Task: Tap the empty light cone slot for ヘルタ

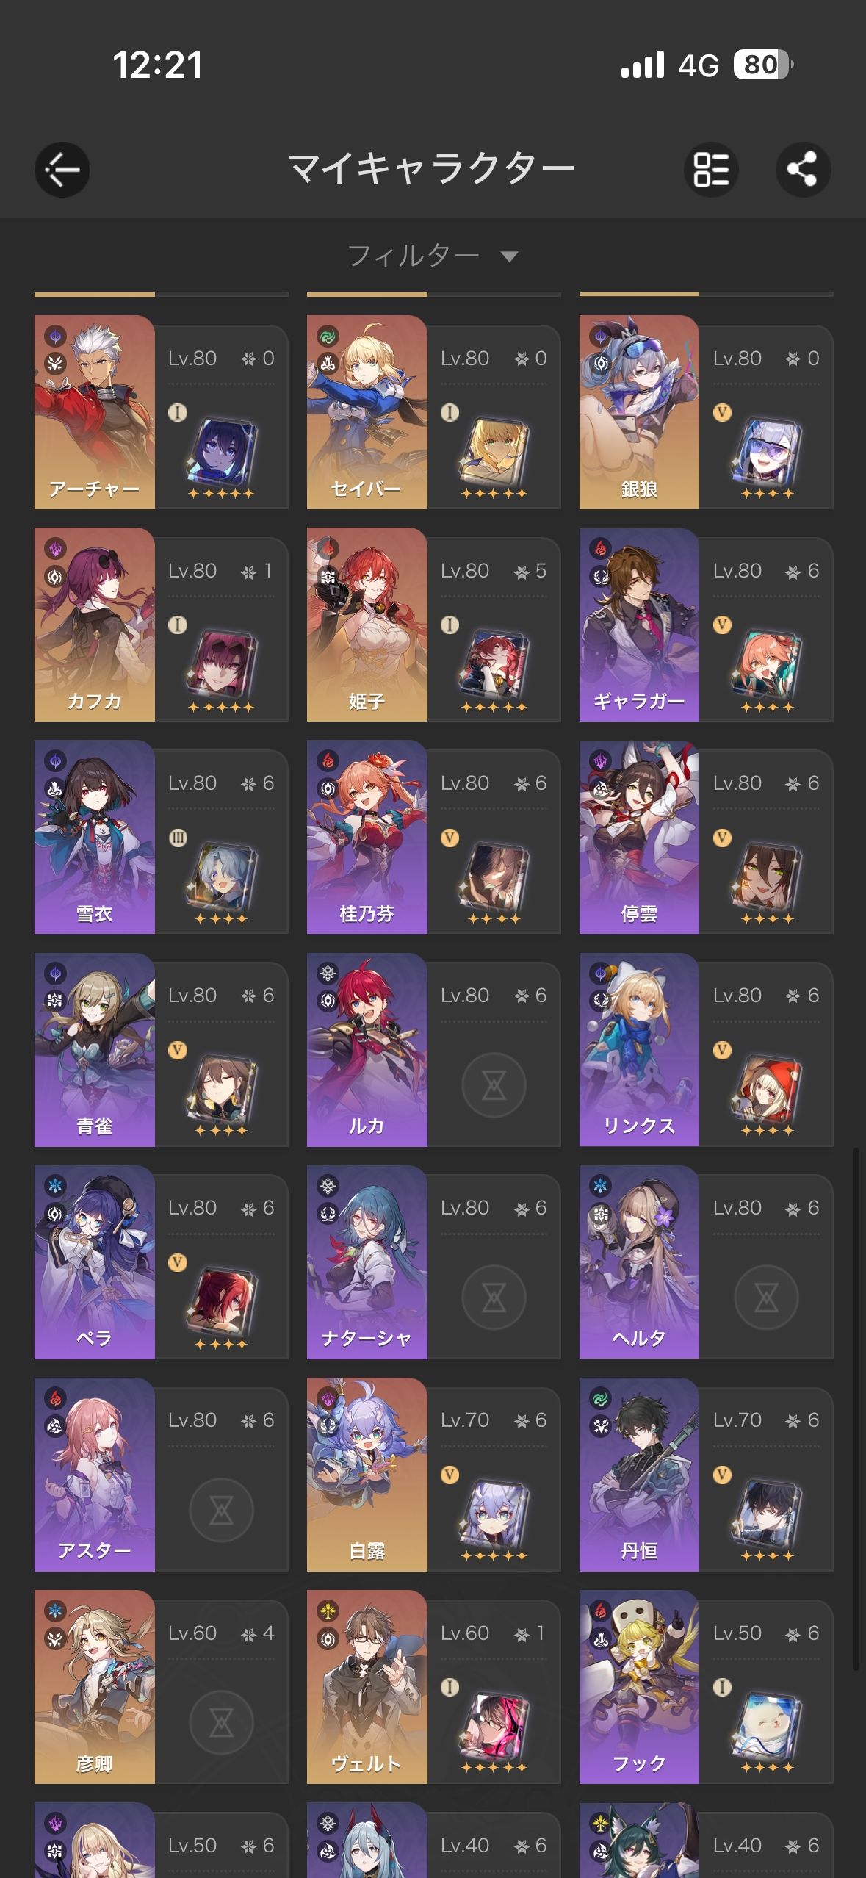Action: click(x=766, y=1298)
